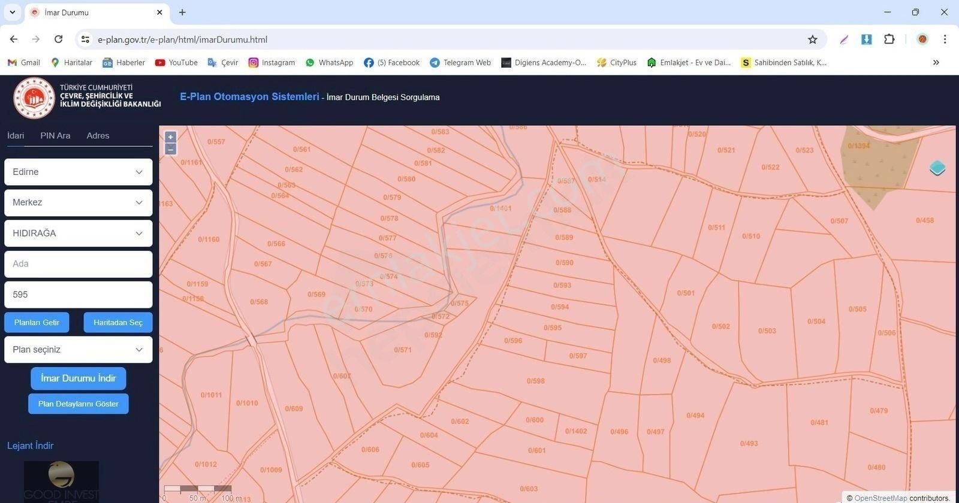Expand the Edirne province dropdown

[x=79, y=172]
